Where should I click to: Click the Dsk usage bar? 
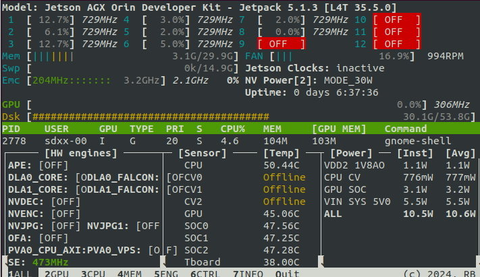pos(251,117)
